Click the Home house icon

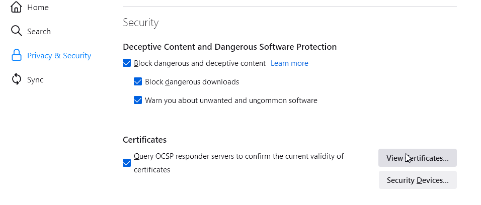click(16, 7)
